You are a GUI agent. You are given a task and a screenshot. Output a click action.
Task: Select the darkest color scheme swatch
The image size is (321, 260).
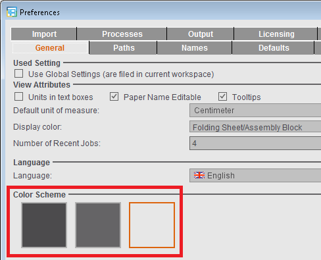(x=44, y=225)
